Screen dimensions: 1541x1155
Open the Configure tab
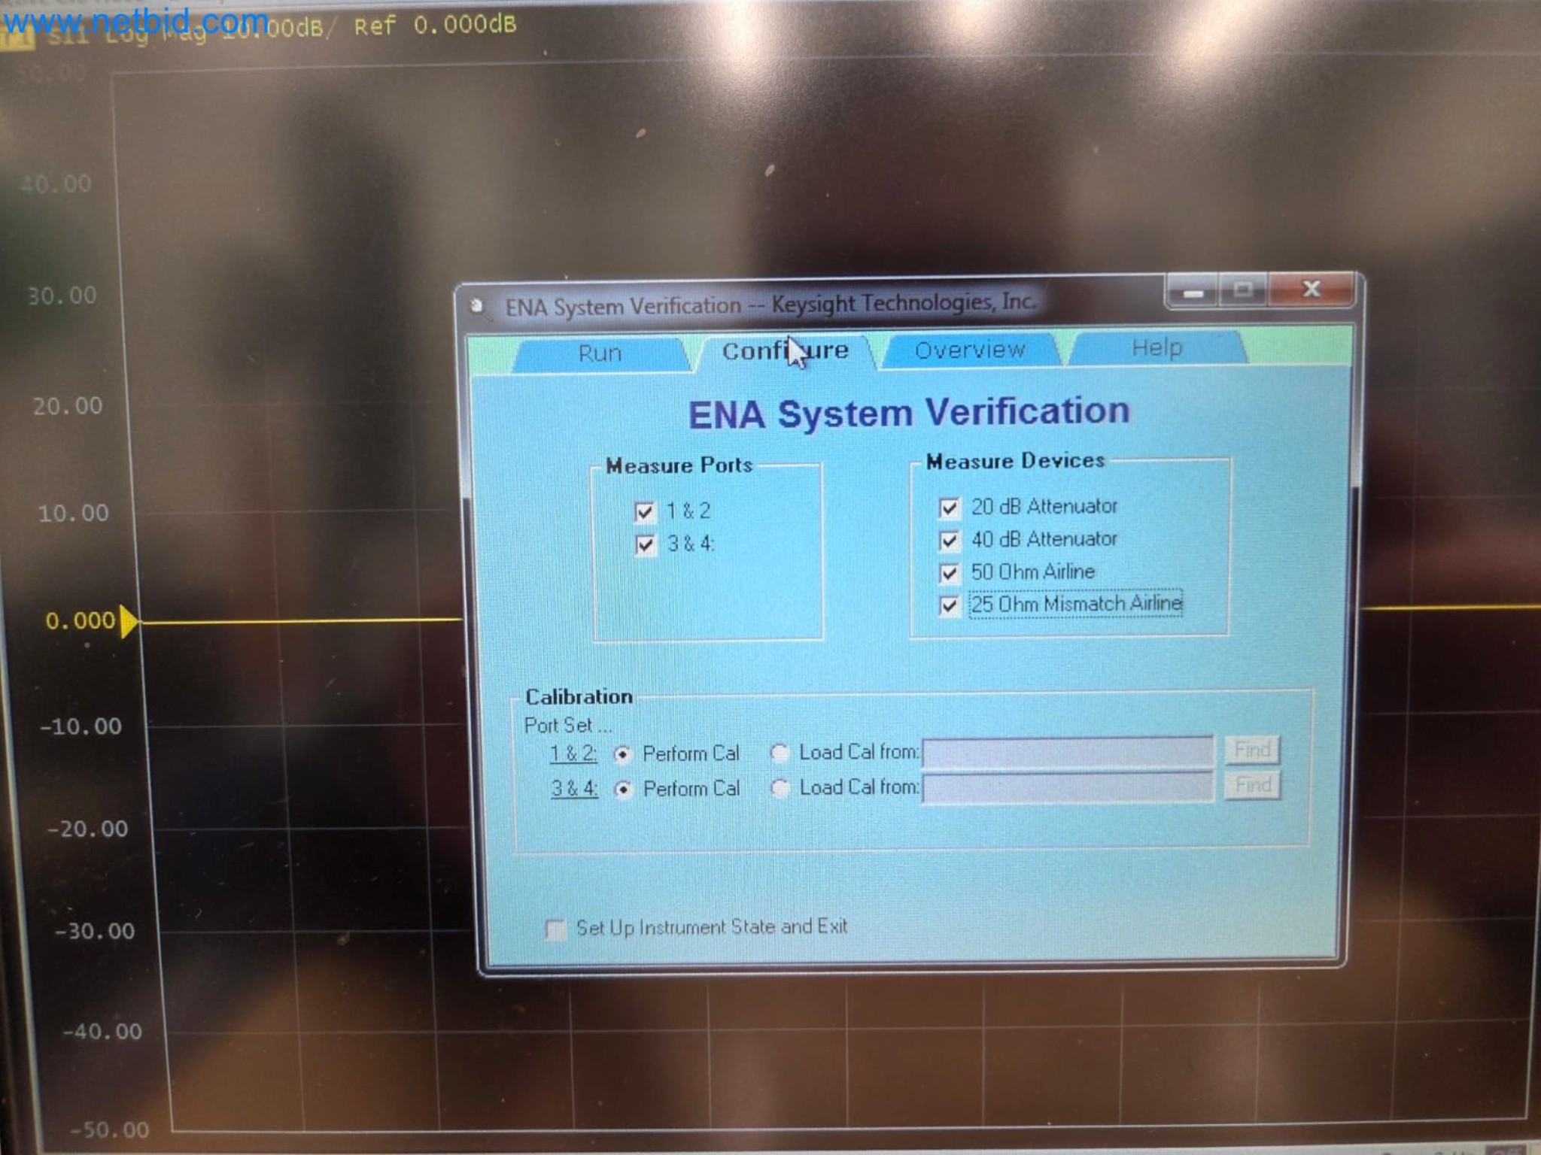tap(785, 351)
